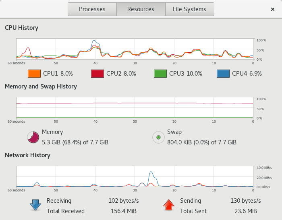Pick the green CPU3 color swatch

pos(160,74)
